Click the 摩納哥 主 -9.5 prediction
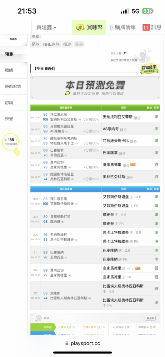The image size is (165, 357). point(115,215)
